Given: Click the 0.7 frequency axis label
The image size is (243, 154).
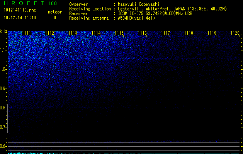Looking at the screenshot, I should click(x=3, y=127).
